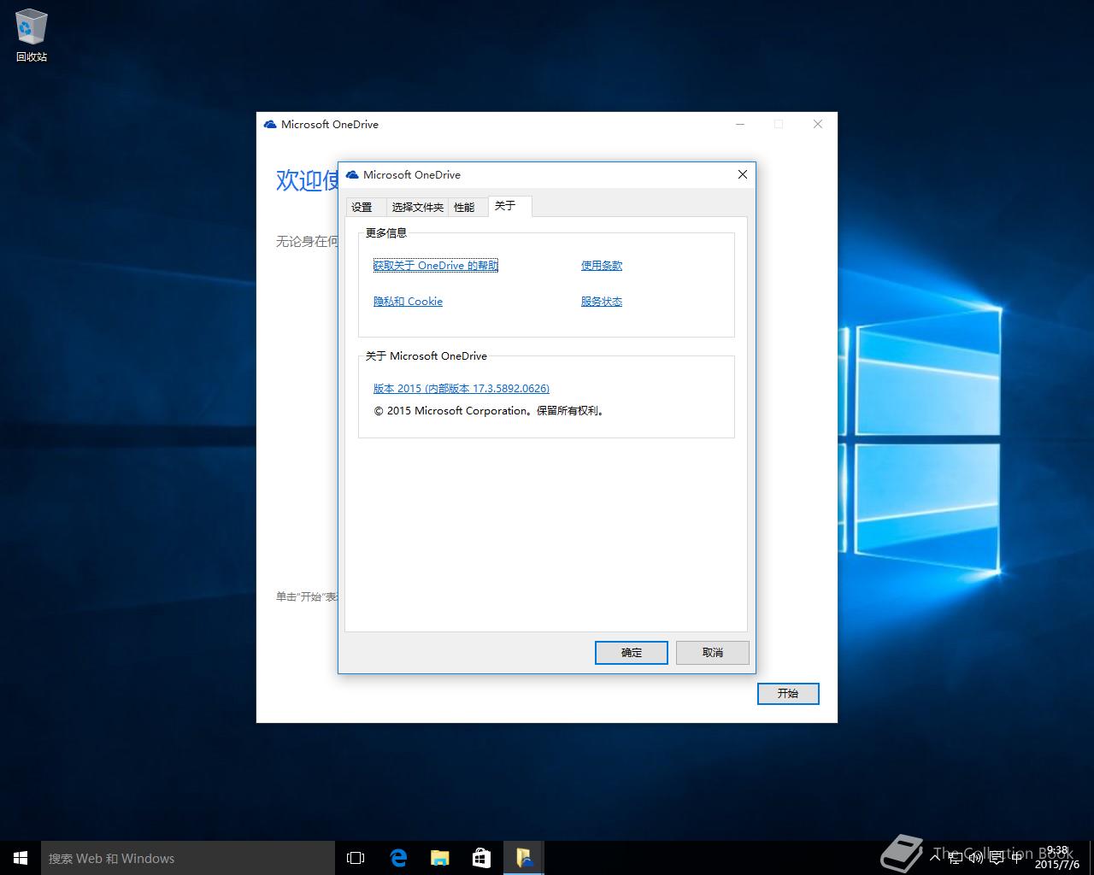Close the OneDrive welcome window behind
This screenshot has width=1094, height=875.
pos(818,125)
